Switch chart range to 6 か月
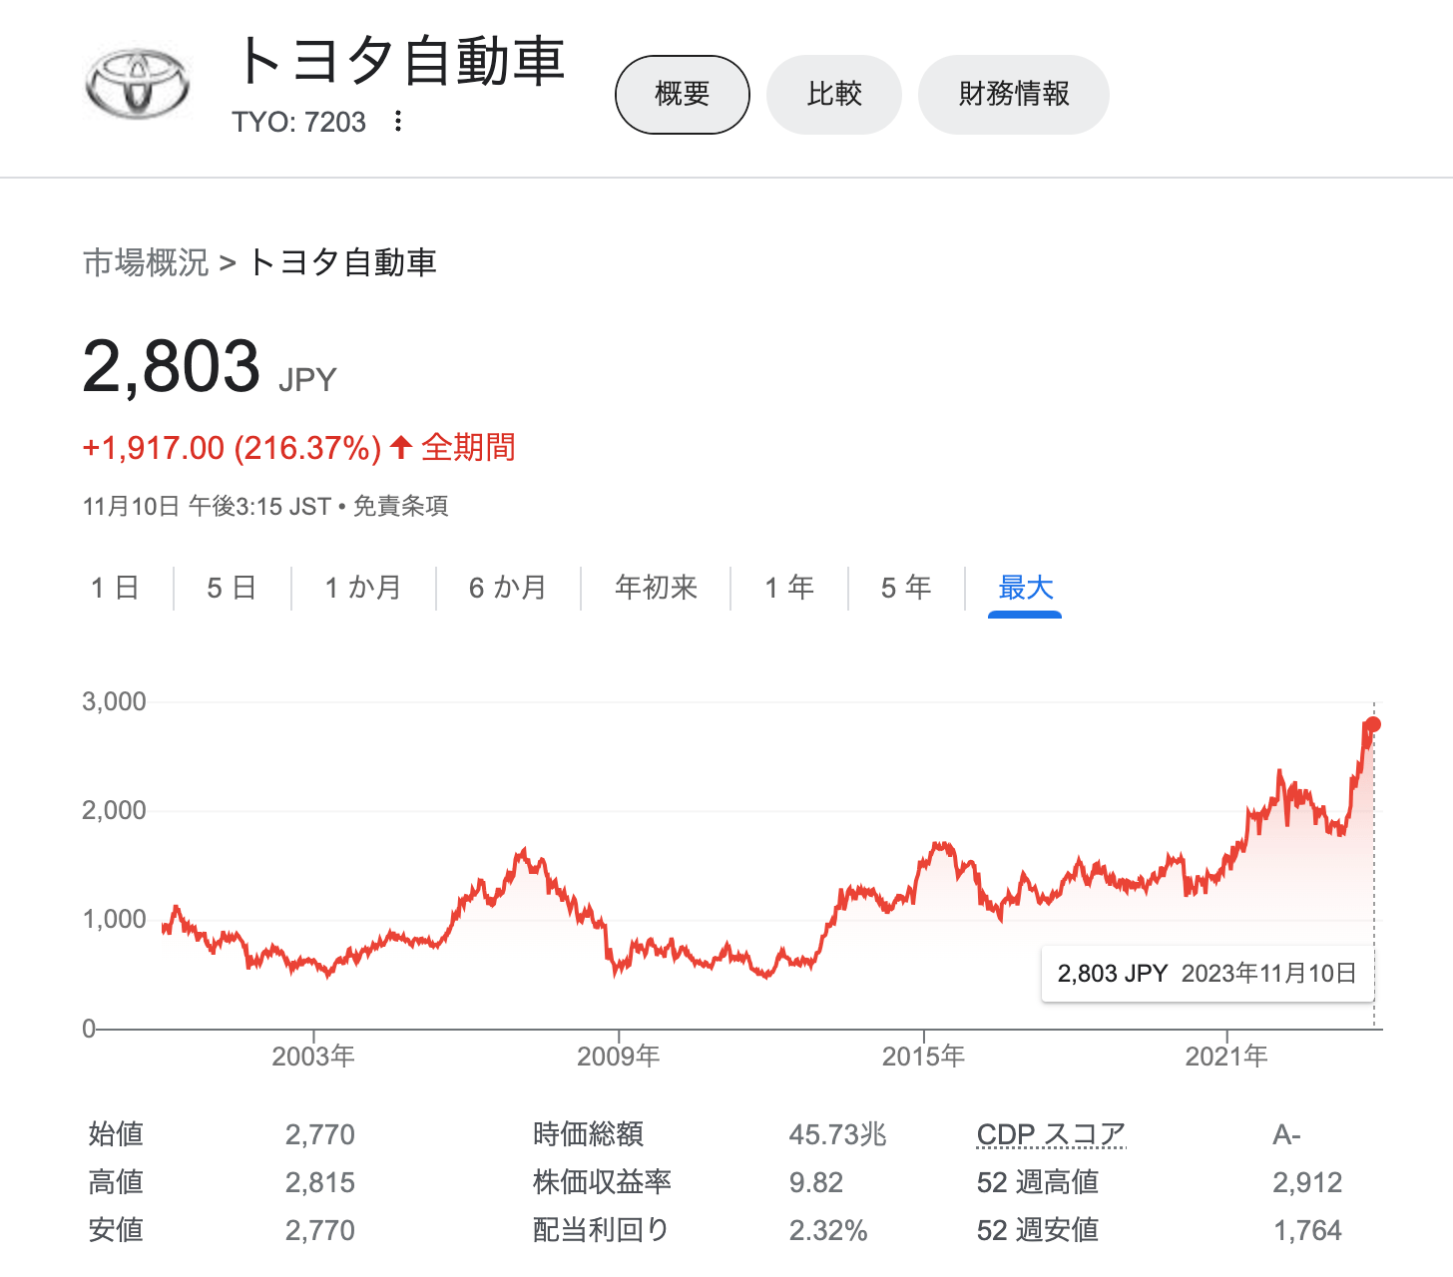 pyautogui.click(x=508, y=588)
